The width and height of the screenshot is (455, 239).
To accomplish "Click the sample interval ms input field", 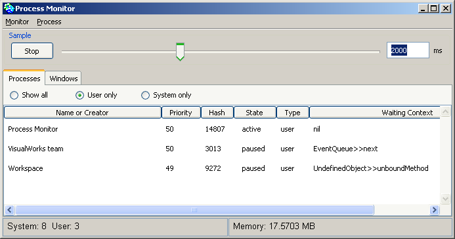I will tap(408, 50).
